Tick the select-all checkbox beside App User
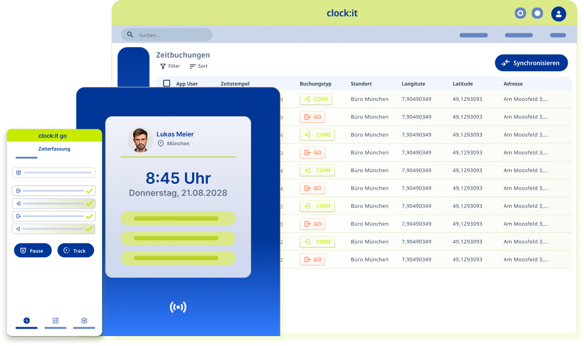Screen dimensions: 584x346 [167, 83]
